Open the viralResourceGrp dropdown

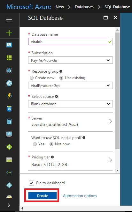pos(70,85)
